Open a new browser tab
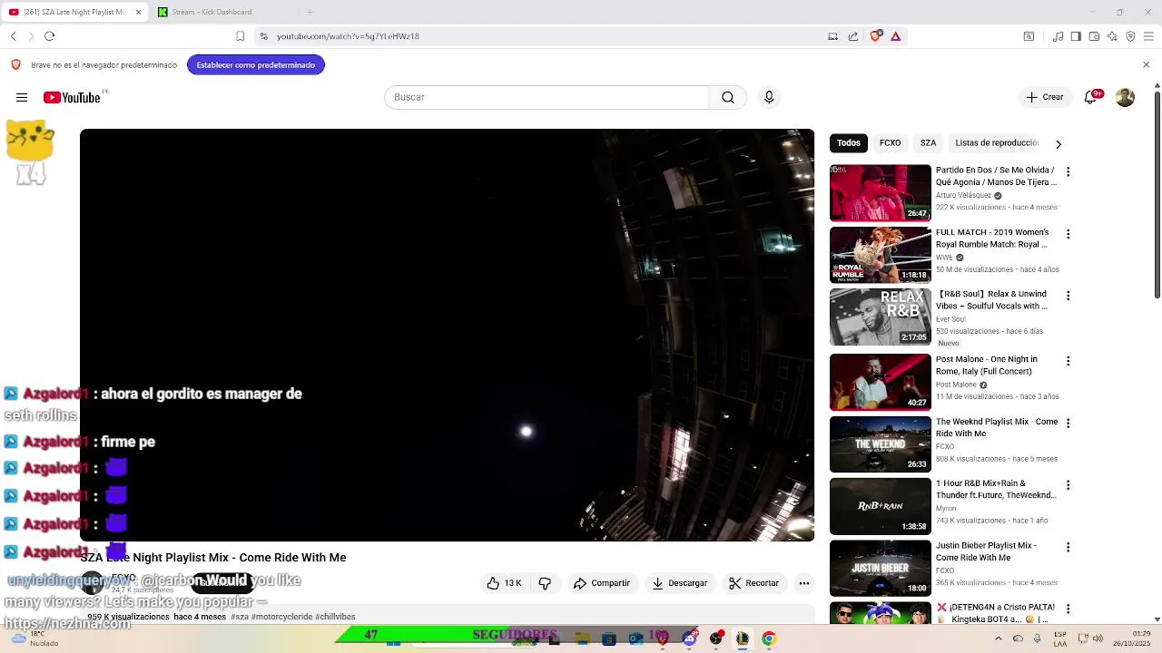The width and height of the screenshot is (1162, 653). [x=310, y=12]
